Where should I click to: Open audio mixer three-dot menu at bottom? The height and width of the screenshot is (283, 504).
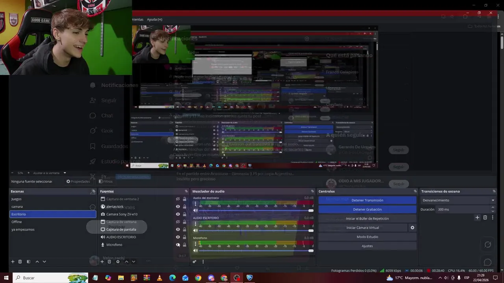(203, 262)
